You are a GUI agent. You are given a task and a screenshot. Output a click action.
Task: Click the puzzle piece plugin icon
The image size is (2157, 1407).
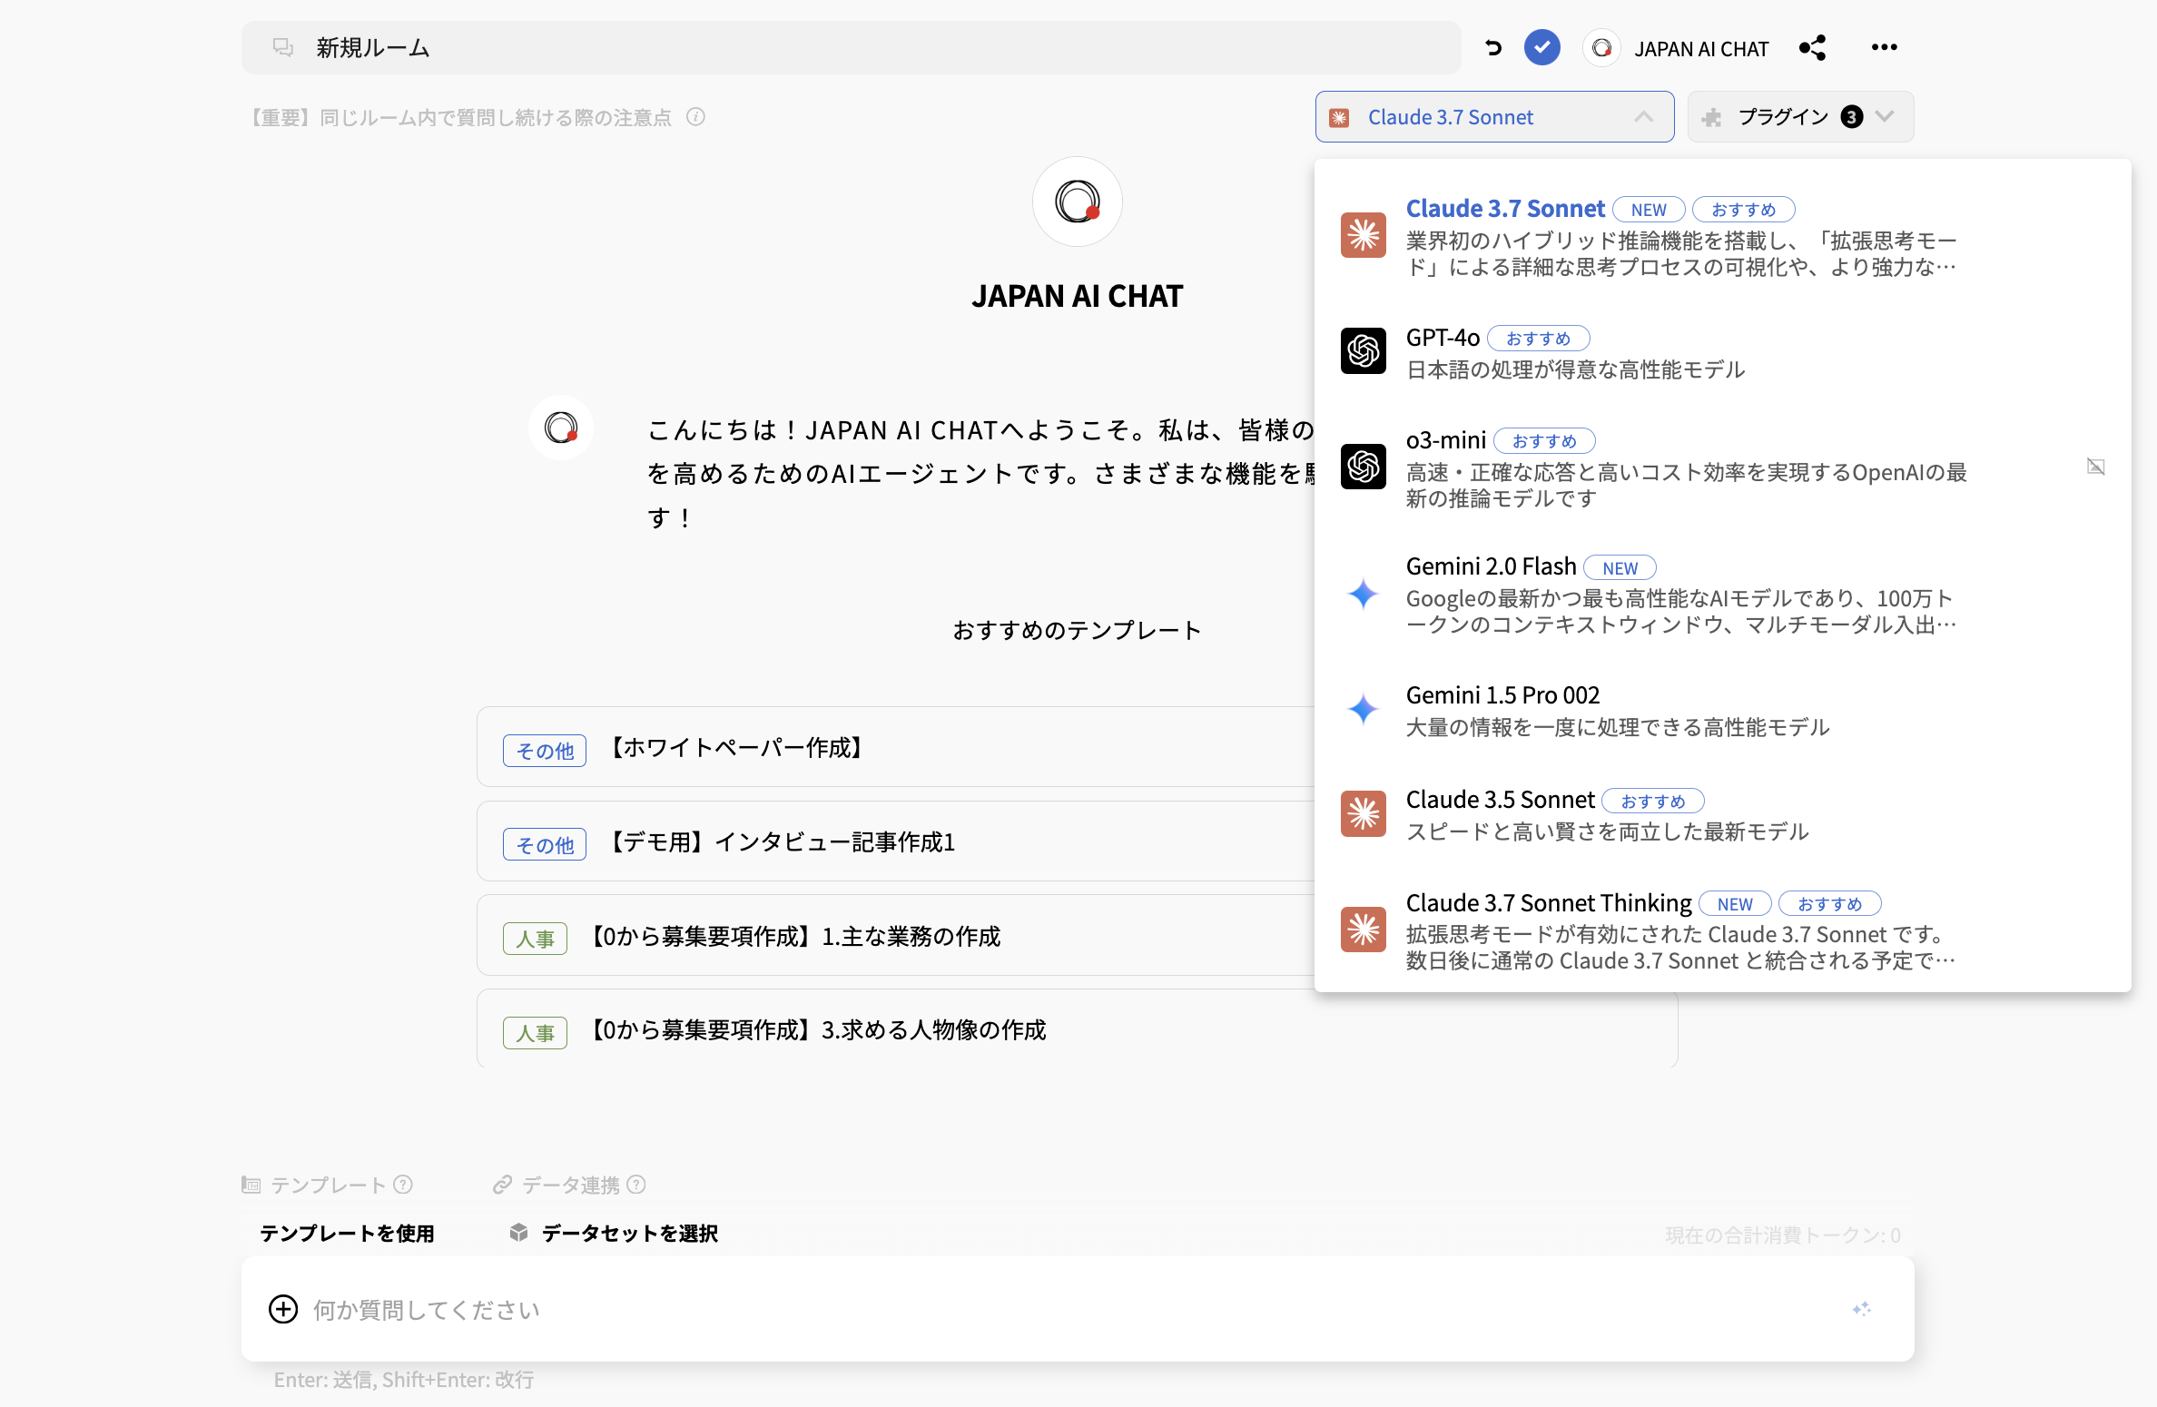1712,117
